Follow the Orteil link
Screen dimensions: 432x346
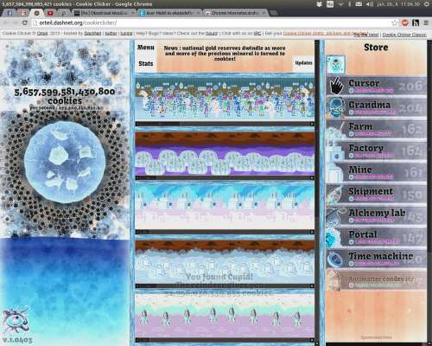point(42,34)
